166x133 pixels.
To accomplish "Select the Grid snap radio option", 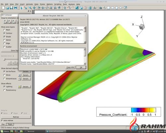I will tap(22, 113).
